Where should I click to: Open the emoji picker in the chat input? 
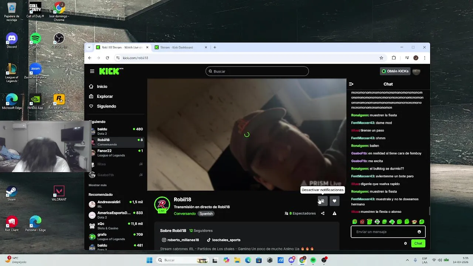[419, 232]
